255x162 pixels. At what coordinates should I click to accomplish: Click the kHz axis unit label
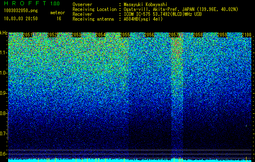coord(4,33)
